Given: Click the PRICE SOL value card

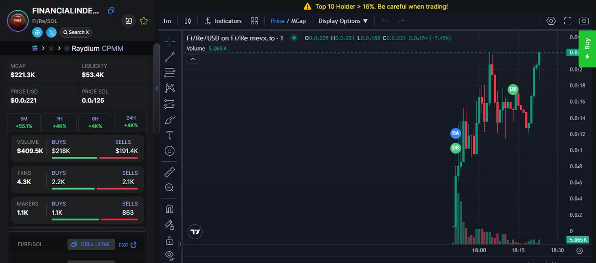Looking at the screenshot, I should (114, 96).
